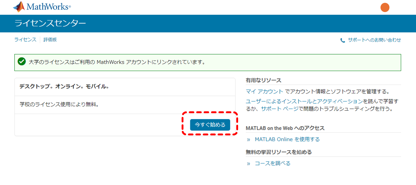
Task: Click the green checkmark success icon
Action: 22,61
